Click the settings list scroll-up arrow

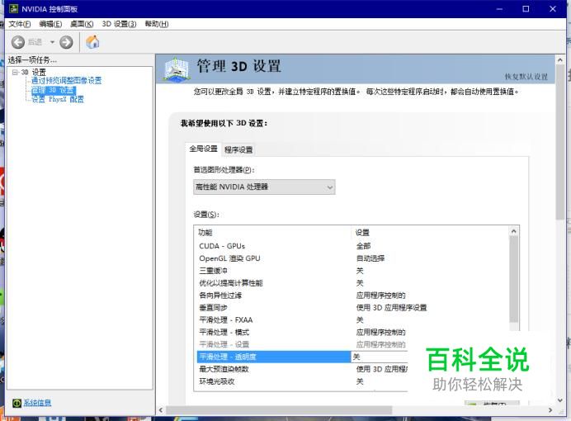(x=514, y=231)
